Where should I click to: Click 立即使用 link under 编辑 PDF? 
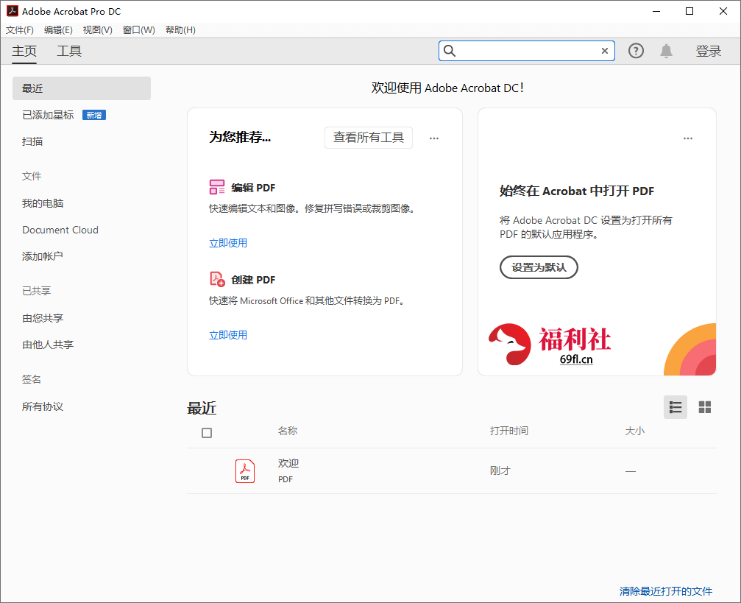[x=228, y=243]
